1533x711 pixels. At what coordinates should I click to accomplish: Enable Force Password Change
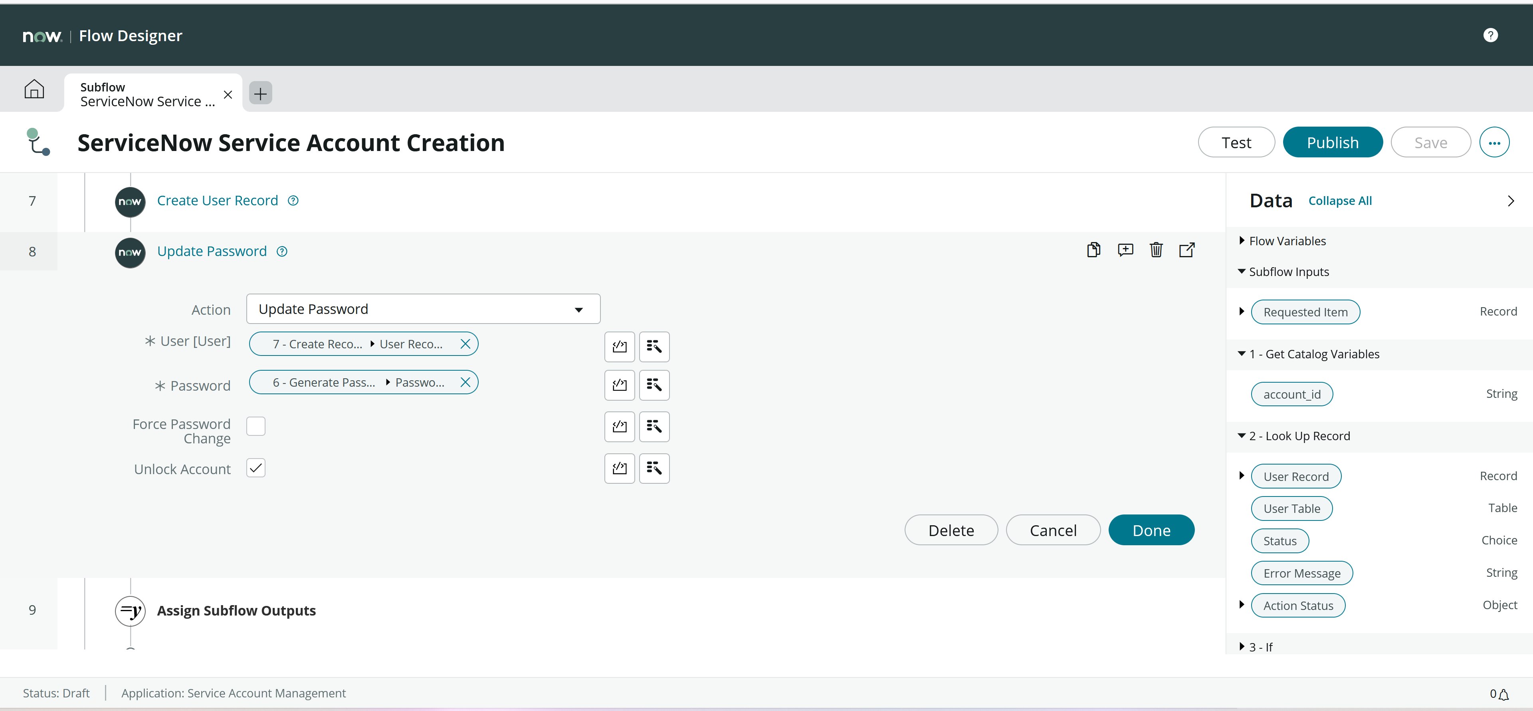click(x=256, y=426)
